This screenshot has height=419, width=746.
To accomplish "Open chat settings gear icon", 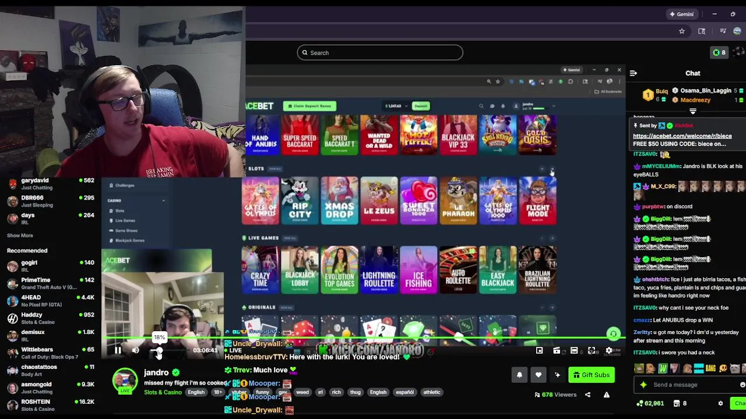I will click(720, 403).
